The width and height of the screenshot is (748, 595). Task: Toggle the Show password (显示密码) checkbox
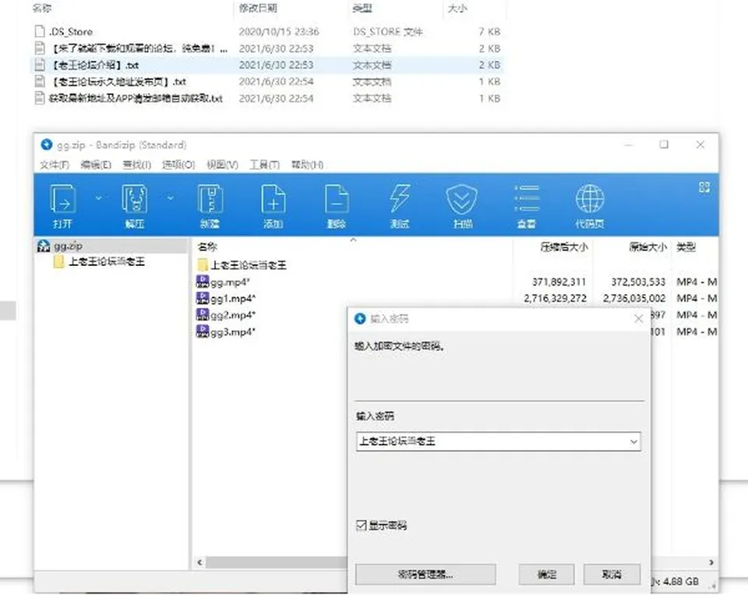coord(361,526)
